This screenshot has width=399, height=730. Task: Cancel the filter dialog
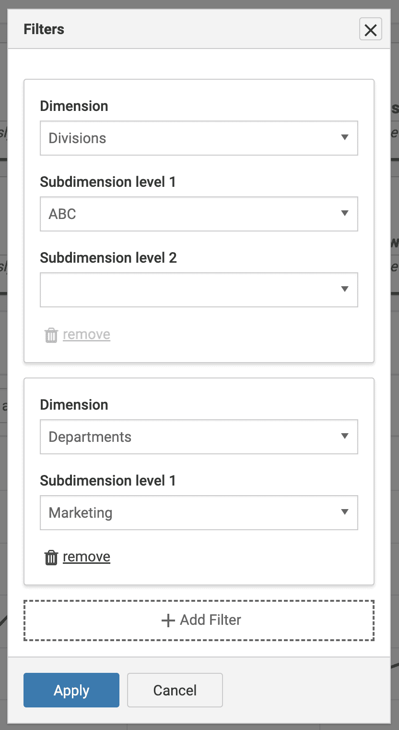[x=175, y=690]
